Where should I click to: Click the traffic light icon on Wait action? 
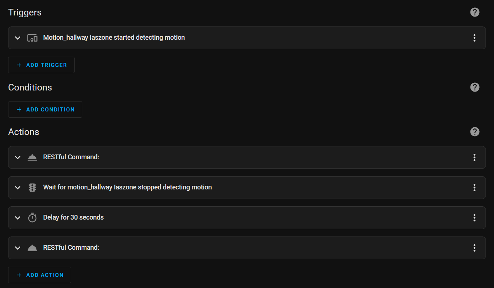[32, 188]
